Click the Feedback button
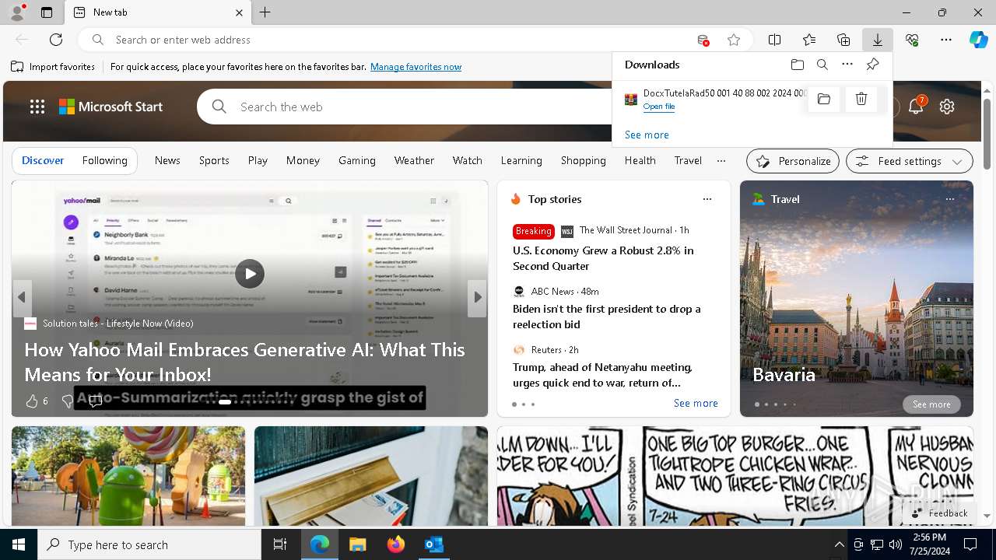 (x=940, y=513)
